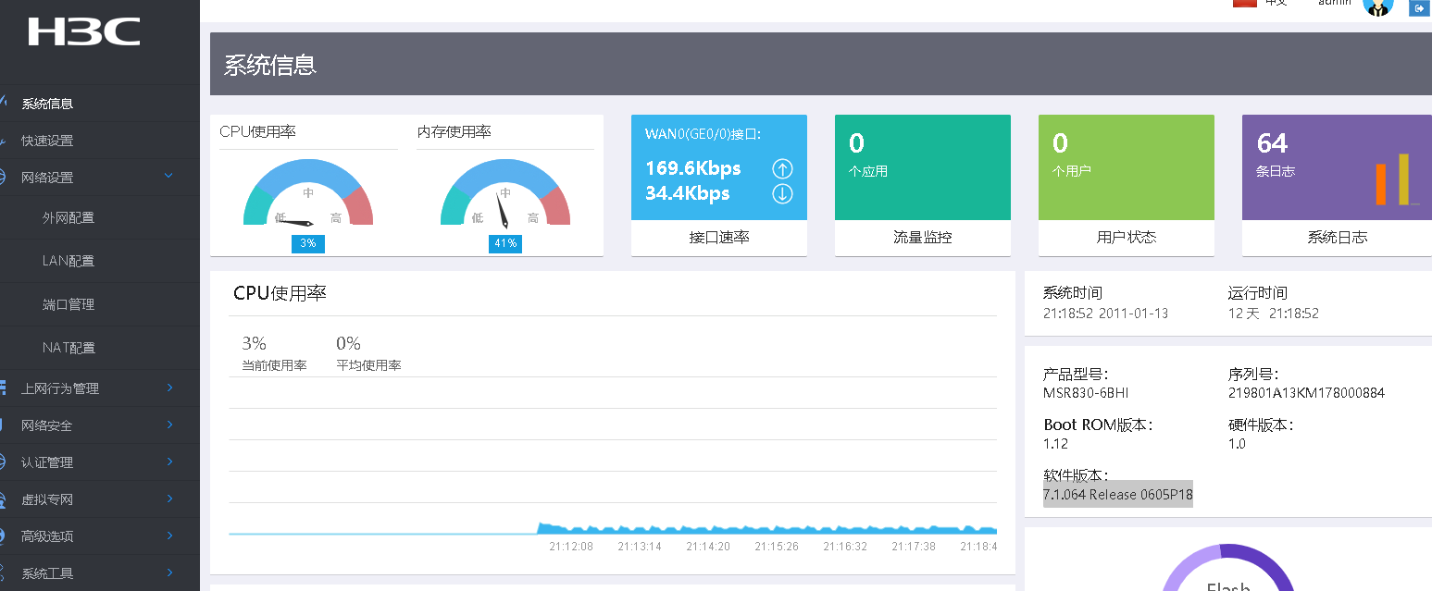Expand the 上网行为管理 chevron
The image size is (1432, 591).
click(169, 388)
